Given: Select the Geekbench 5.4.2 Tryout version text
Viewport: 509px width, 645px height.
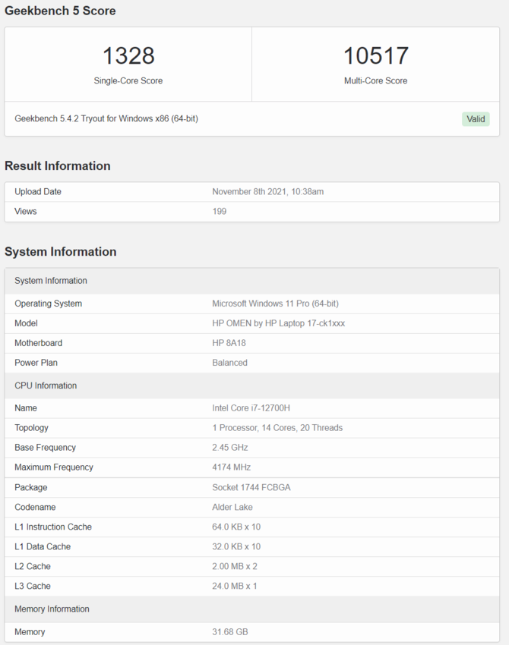Looking at the screenshot, I should point(106,118).
